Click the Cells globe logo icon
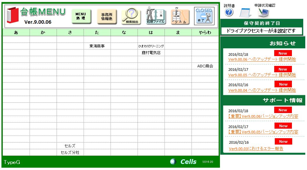This screenshot has height=170, width=307. pyautogui.click(x=173, y=161)
